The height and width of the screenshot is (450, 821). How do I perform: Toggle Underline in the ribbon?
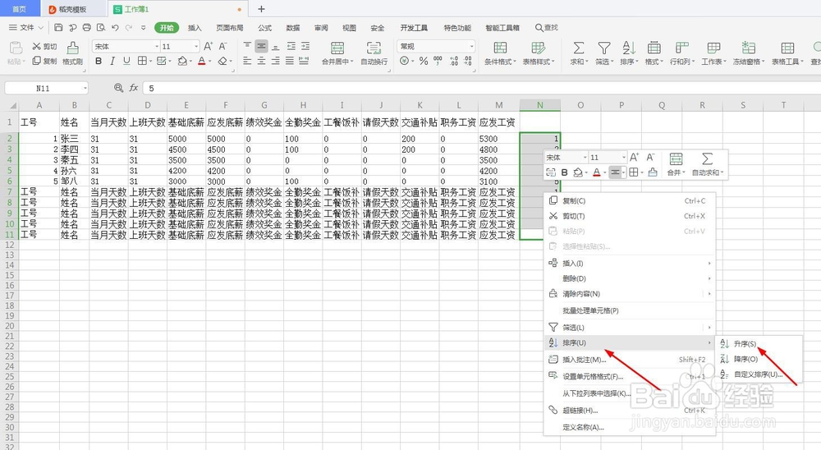[126, 61]
